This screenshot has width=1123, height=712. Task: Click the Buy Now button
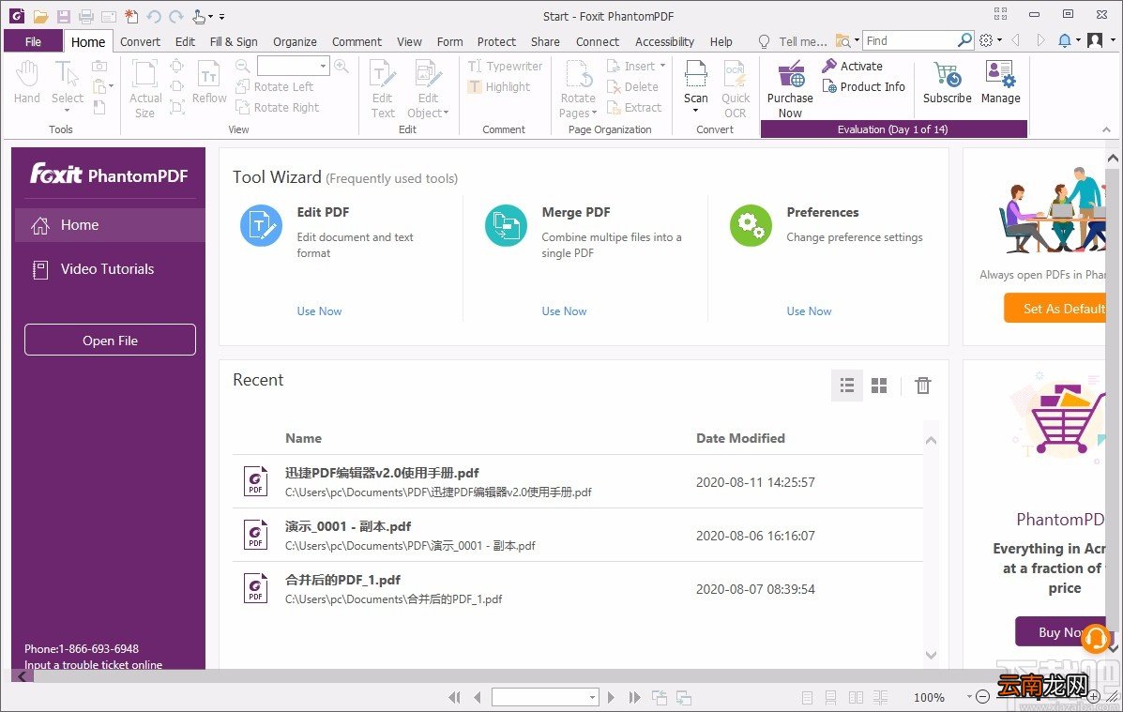1061,631
